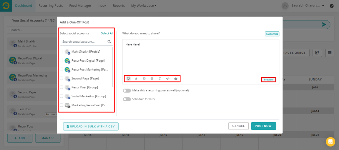Image resolution: width=339 pixels, height=150 pixels.
Task: Click the Pause Queue button
Action: tap(296, 53)
